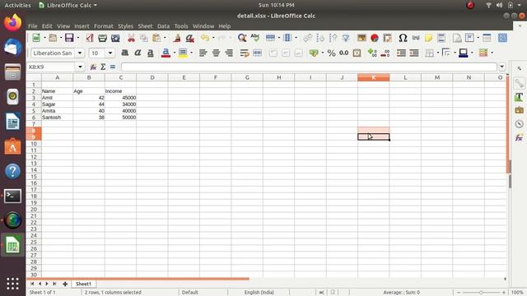Open LibreOffice Calc app menu in top bar
Screen dimensions: 527x296
[x=68, y=5]
